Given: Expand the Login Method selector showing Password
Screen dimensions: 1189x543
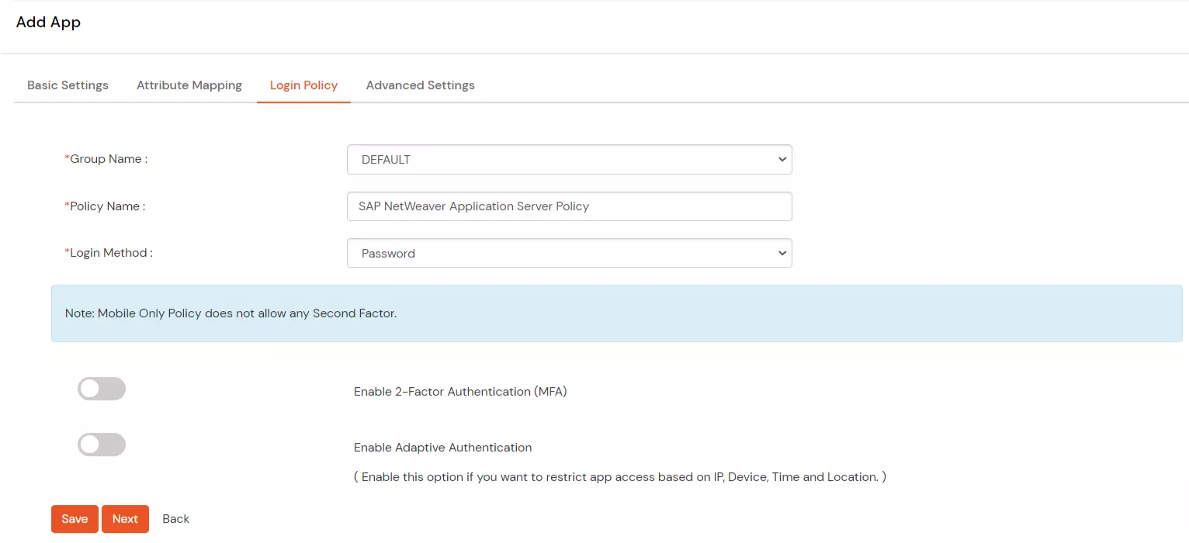Looking at the screenshot, I should 569,253.
